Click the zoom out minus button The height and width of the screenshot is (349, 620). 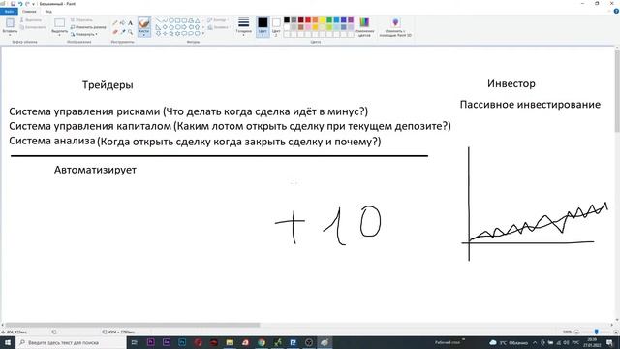click(x=577, y=332)
